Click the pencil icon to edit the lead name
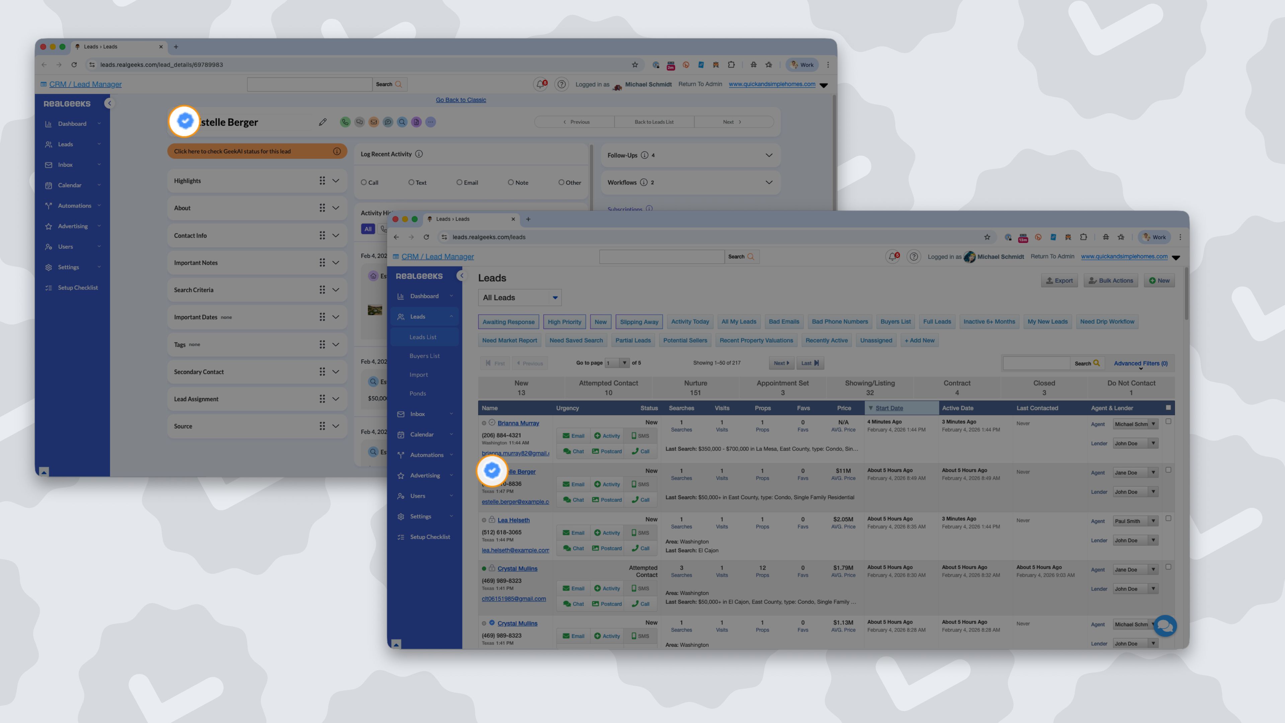 click(x=323, y=122)
